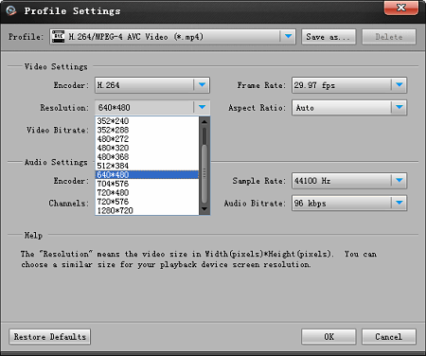Click the Restore Defaults button
This screenshot has width=426, height=356.
(x=50, y=337)
